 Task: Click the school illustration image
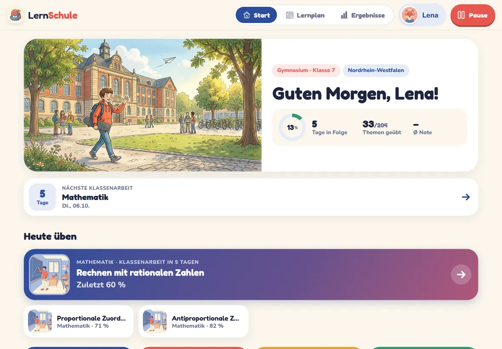coord(143,105)
